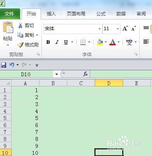
Task: Click the phonetic guide wén icon
Action: (x=129, y=42)
